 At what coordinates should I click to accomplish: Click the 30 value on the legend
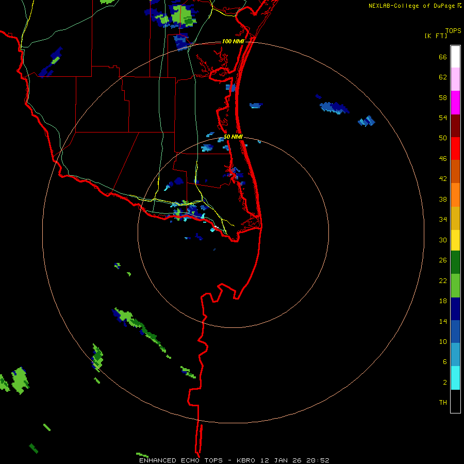pyautogui.click(x=443, y=240)
